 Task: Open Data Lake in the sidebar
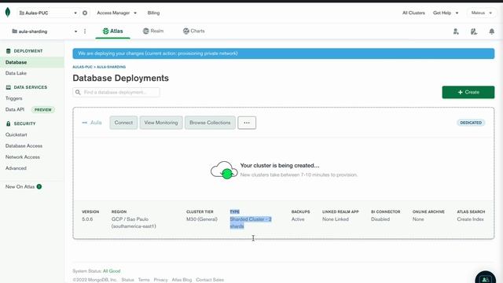coord(16,73)
